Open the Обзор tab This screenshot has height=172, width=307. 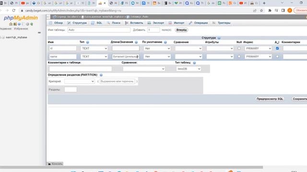coord(56,23)
